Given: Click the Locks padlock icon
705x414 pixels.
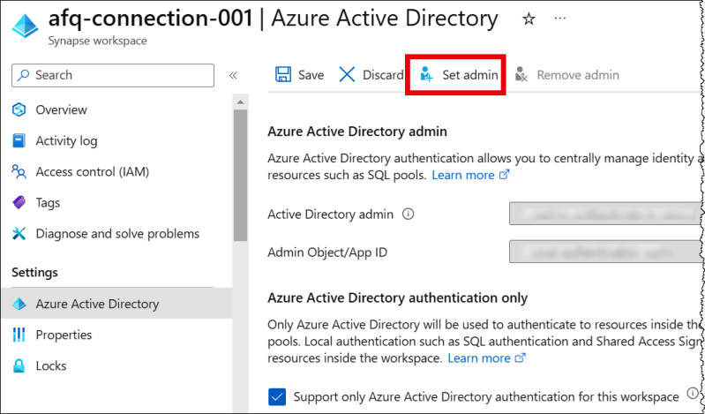Looking at the screenshot, I should click(x=19, y=365).
